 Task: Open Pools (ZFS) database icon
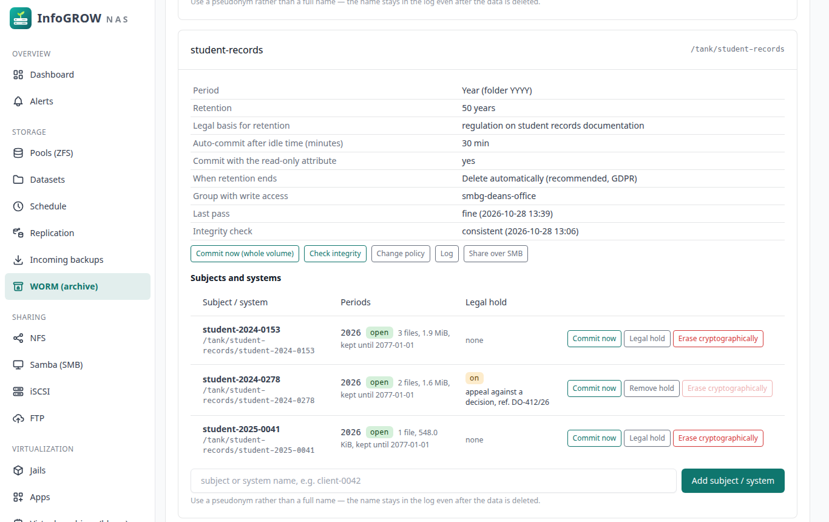[18, 153]
